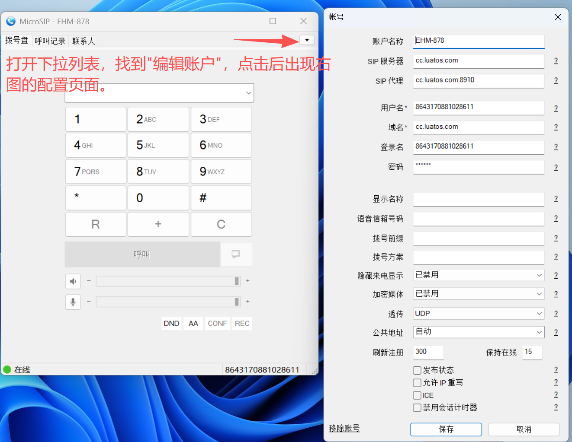Click the SIP 代理 input field
This screenshot has width=572, height=442.
tap(479, 81)
